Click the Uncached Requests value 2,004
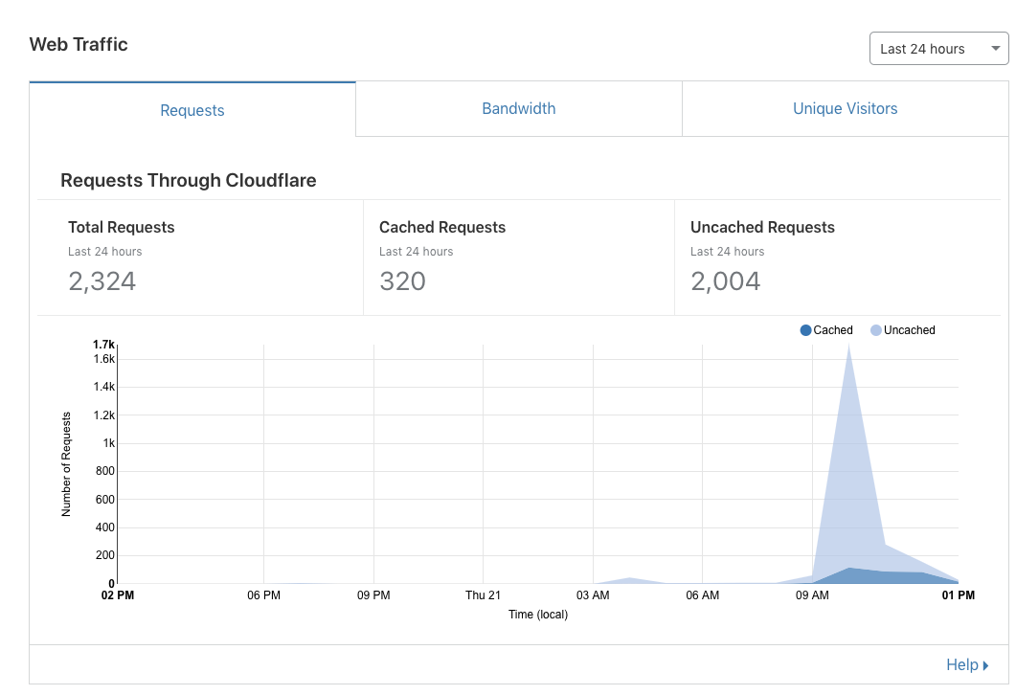 (725, 281)
